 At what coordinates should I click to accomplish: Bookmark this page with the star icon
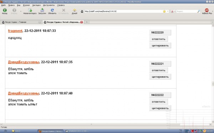164,11
